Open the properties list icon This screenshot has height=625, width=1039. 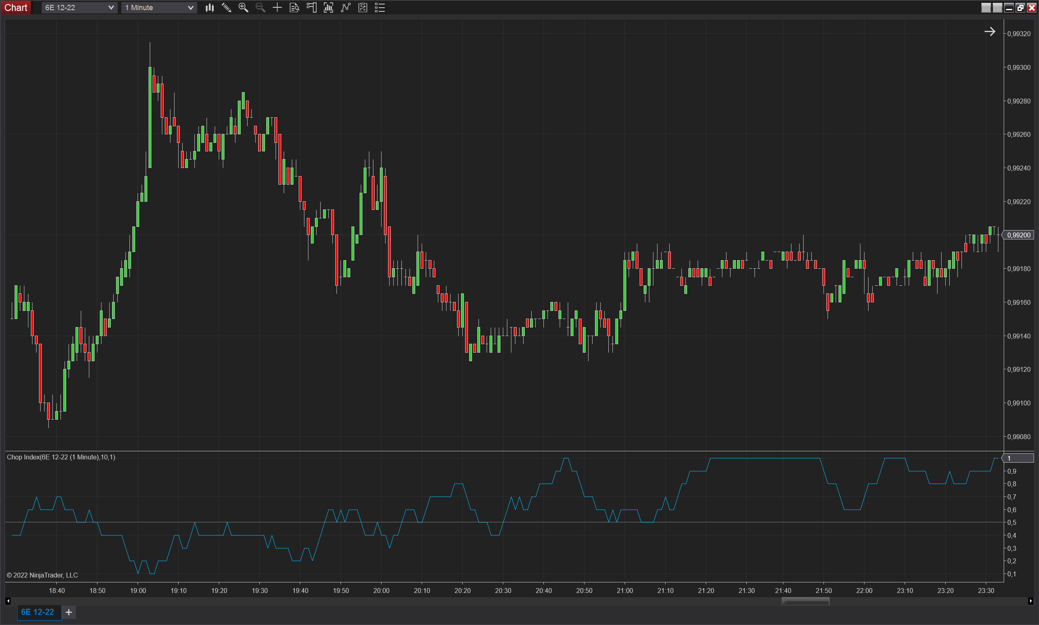point(380,8)
